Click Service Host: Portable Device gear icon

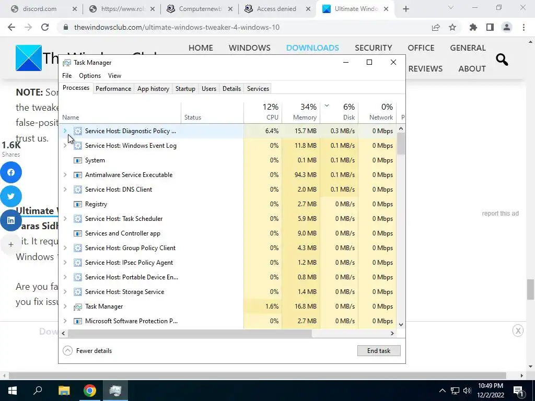click(x=78, y=277)
